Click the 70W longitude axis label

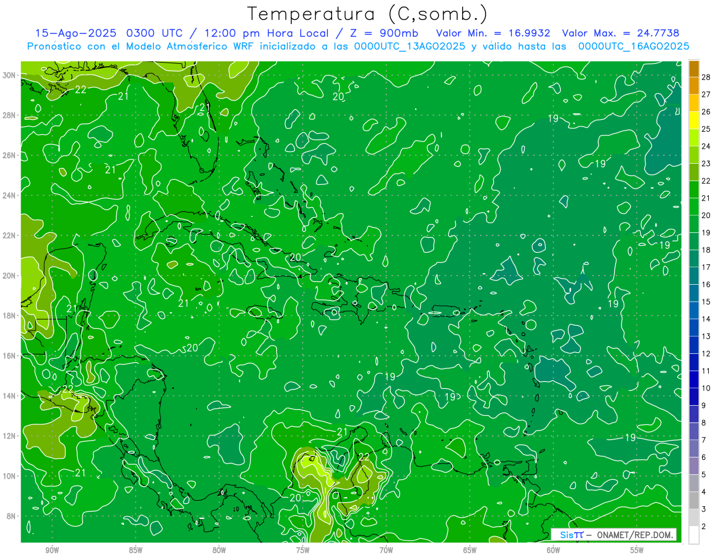[x=386, y=551]
